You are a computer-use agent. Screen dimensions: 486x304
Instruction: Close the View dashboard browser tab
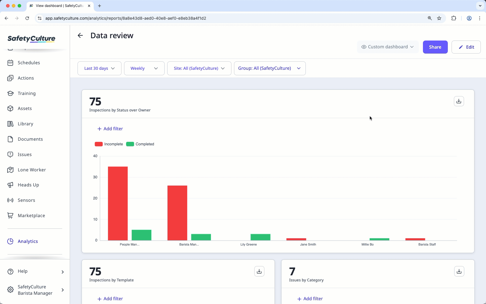pyautogui.click(x=89, y=6)
